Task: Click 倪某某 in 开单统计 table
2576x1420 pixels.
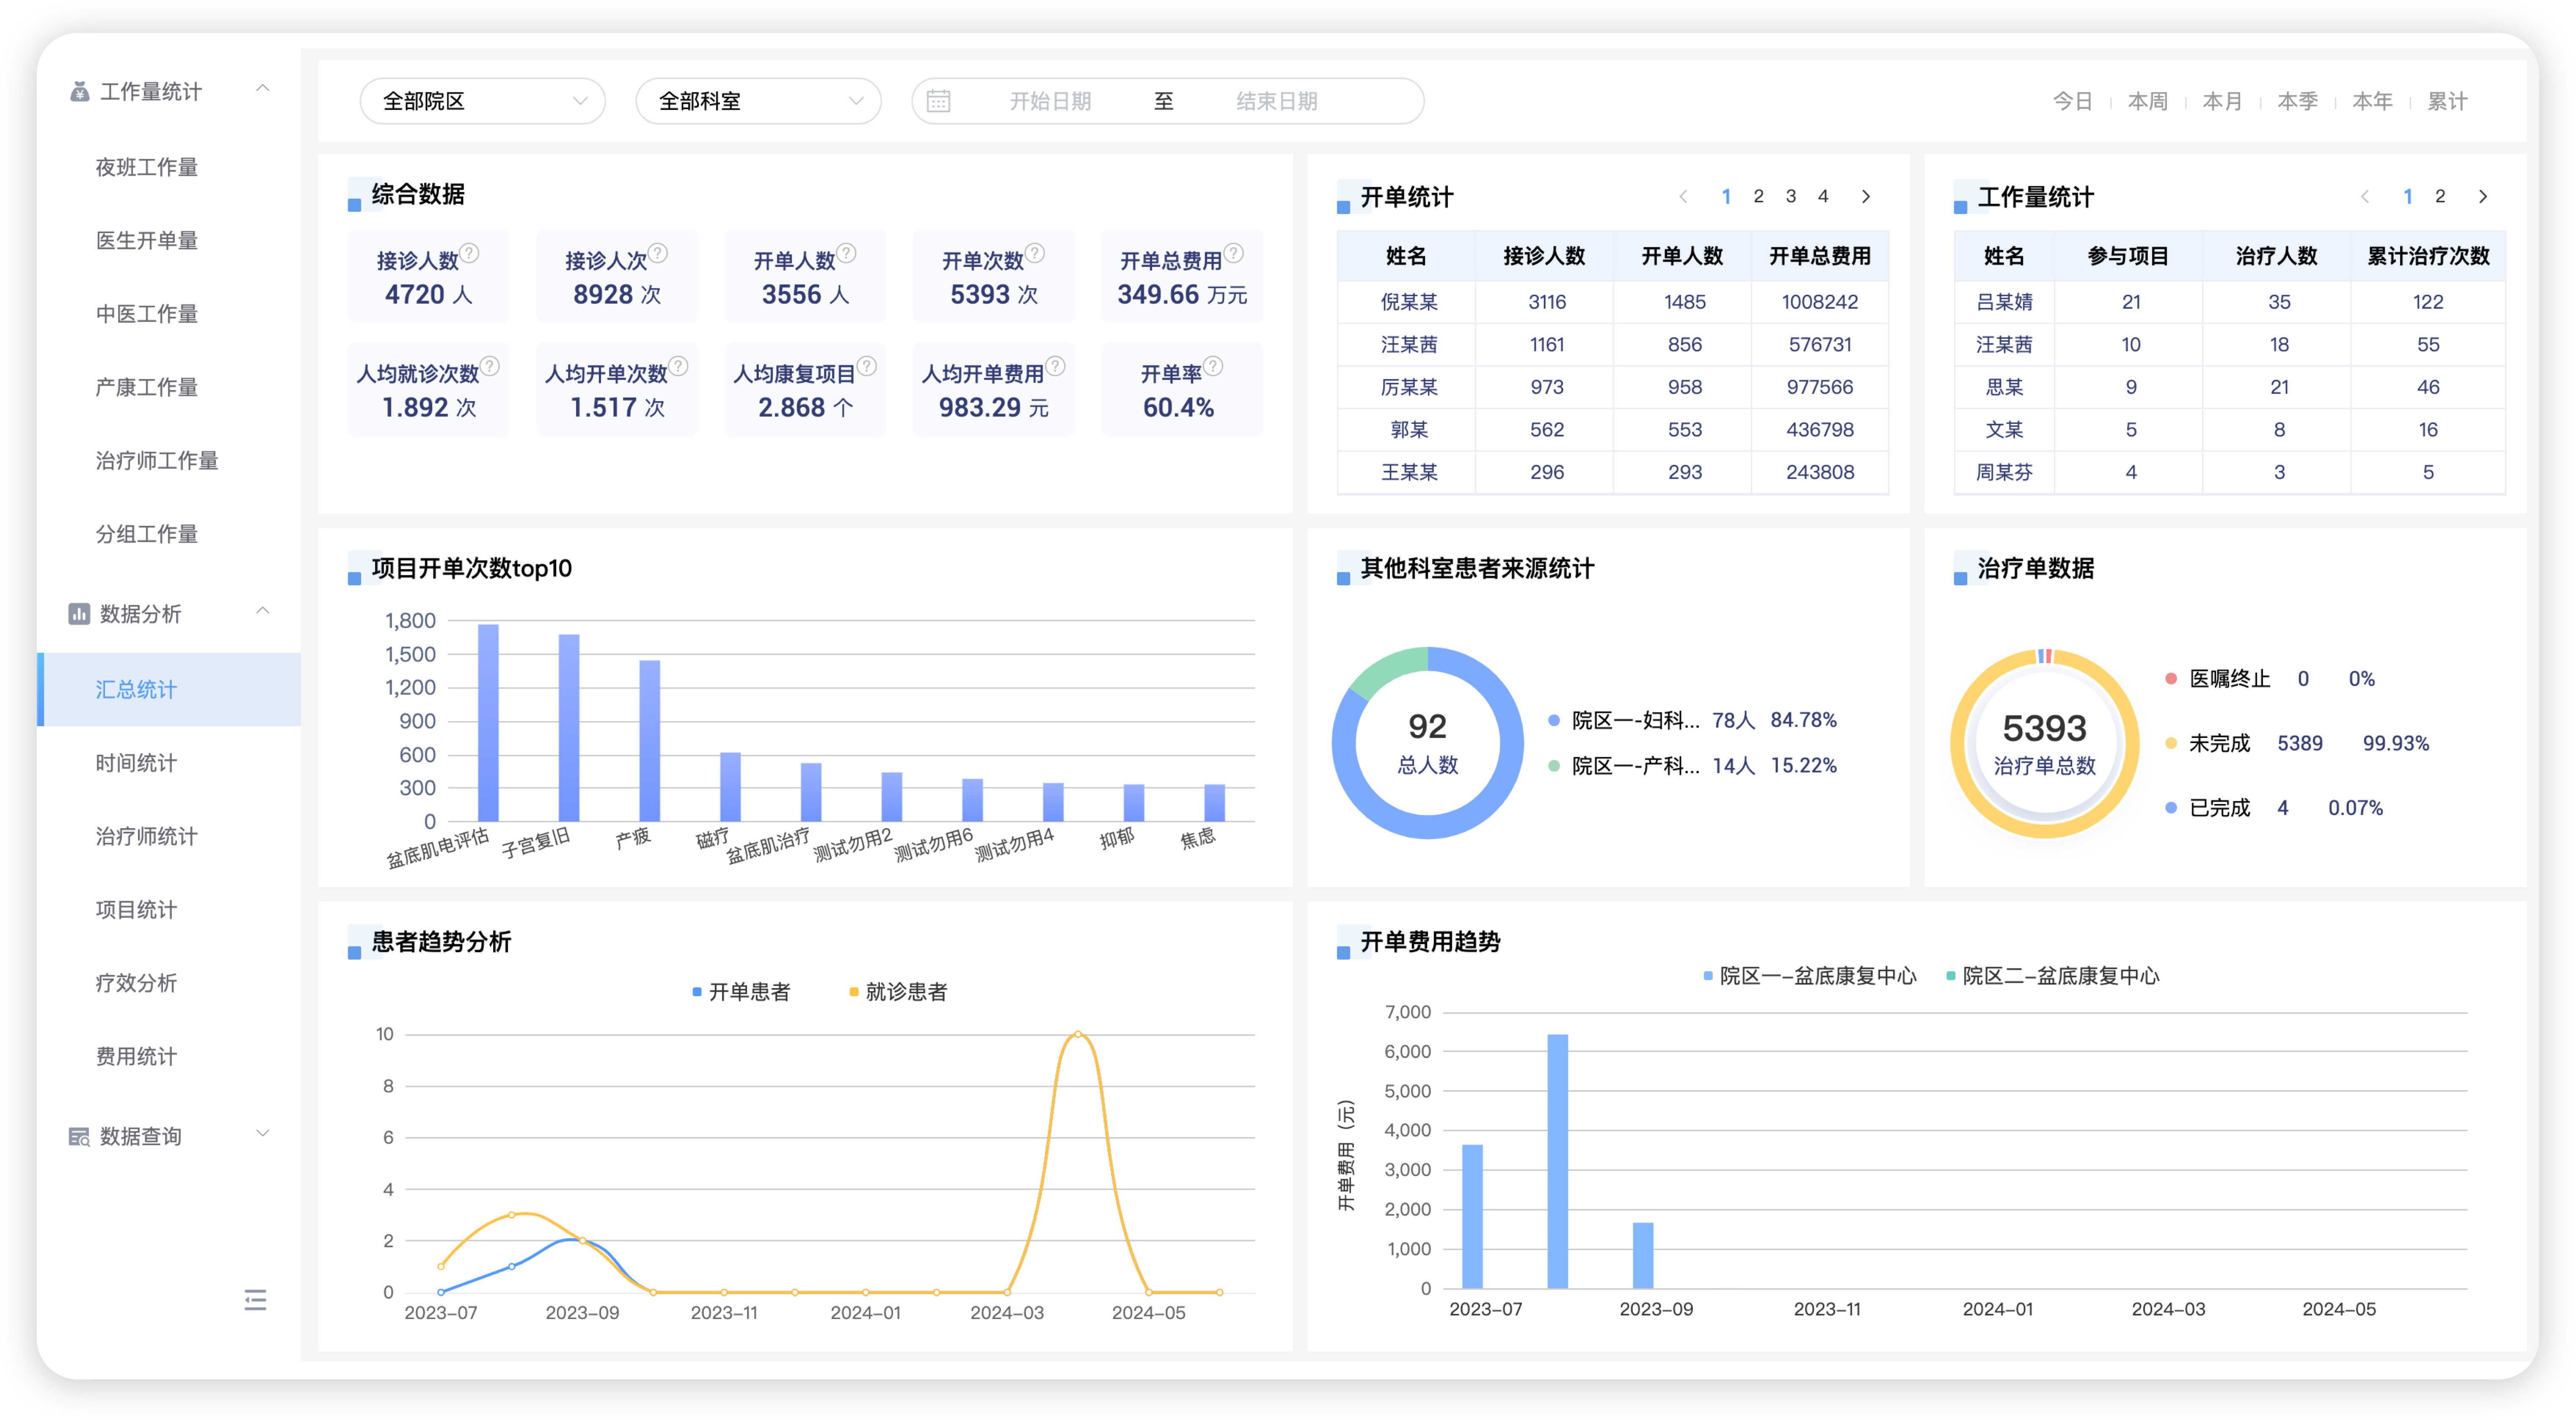Action: [x=1408, y=302]
